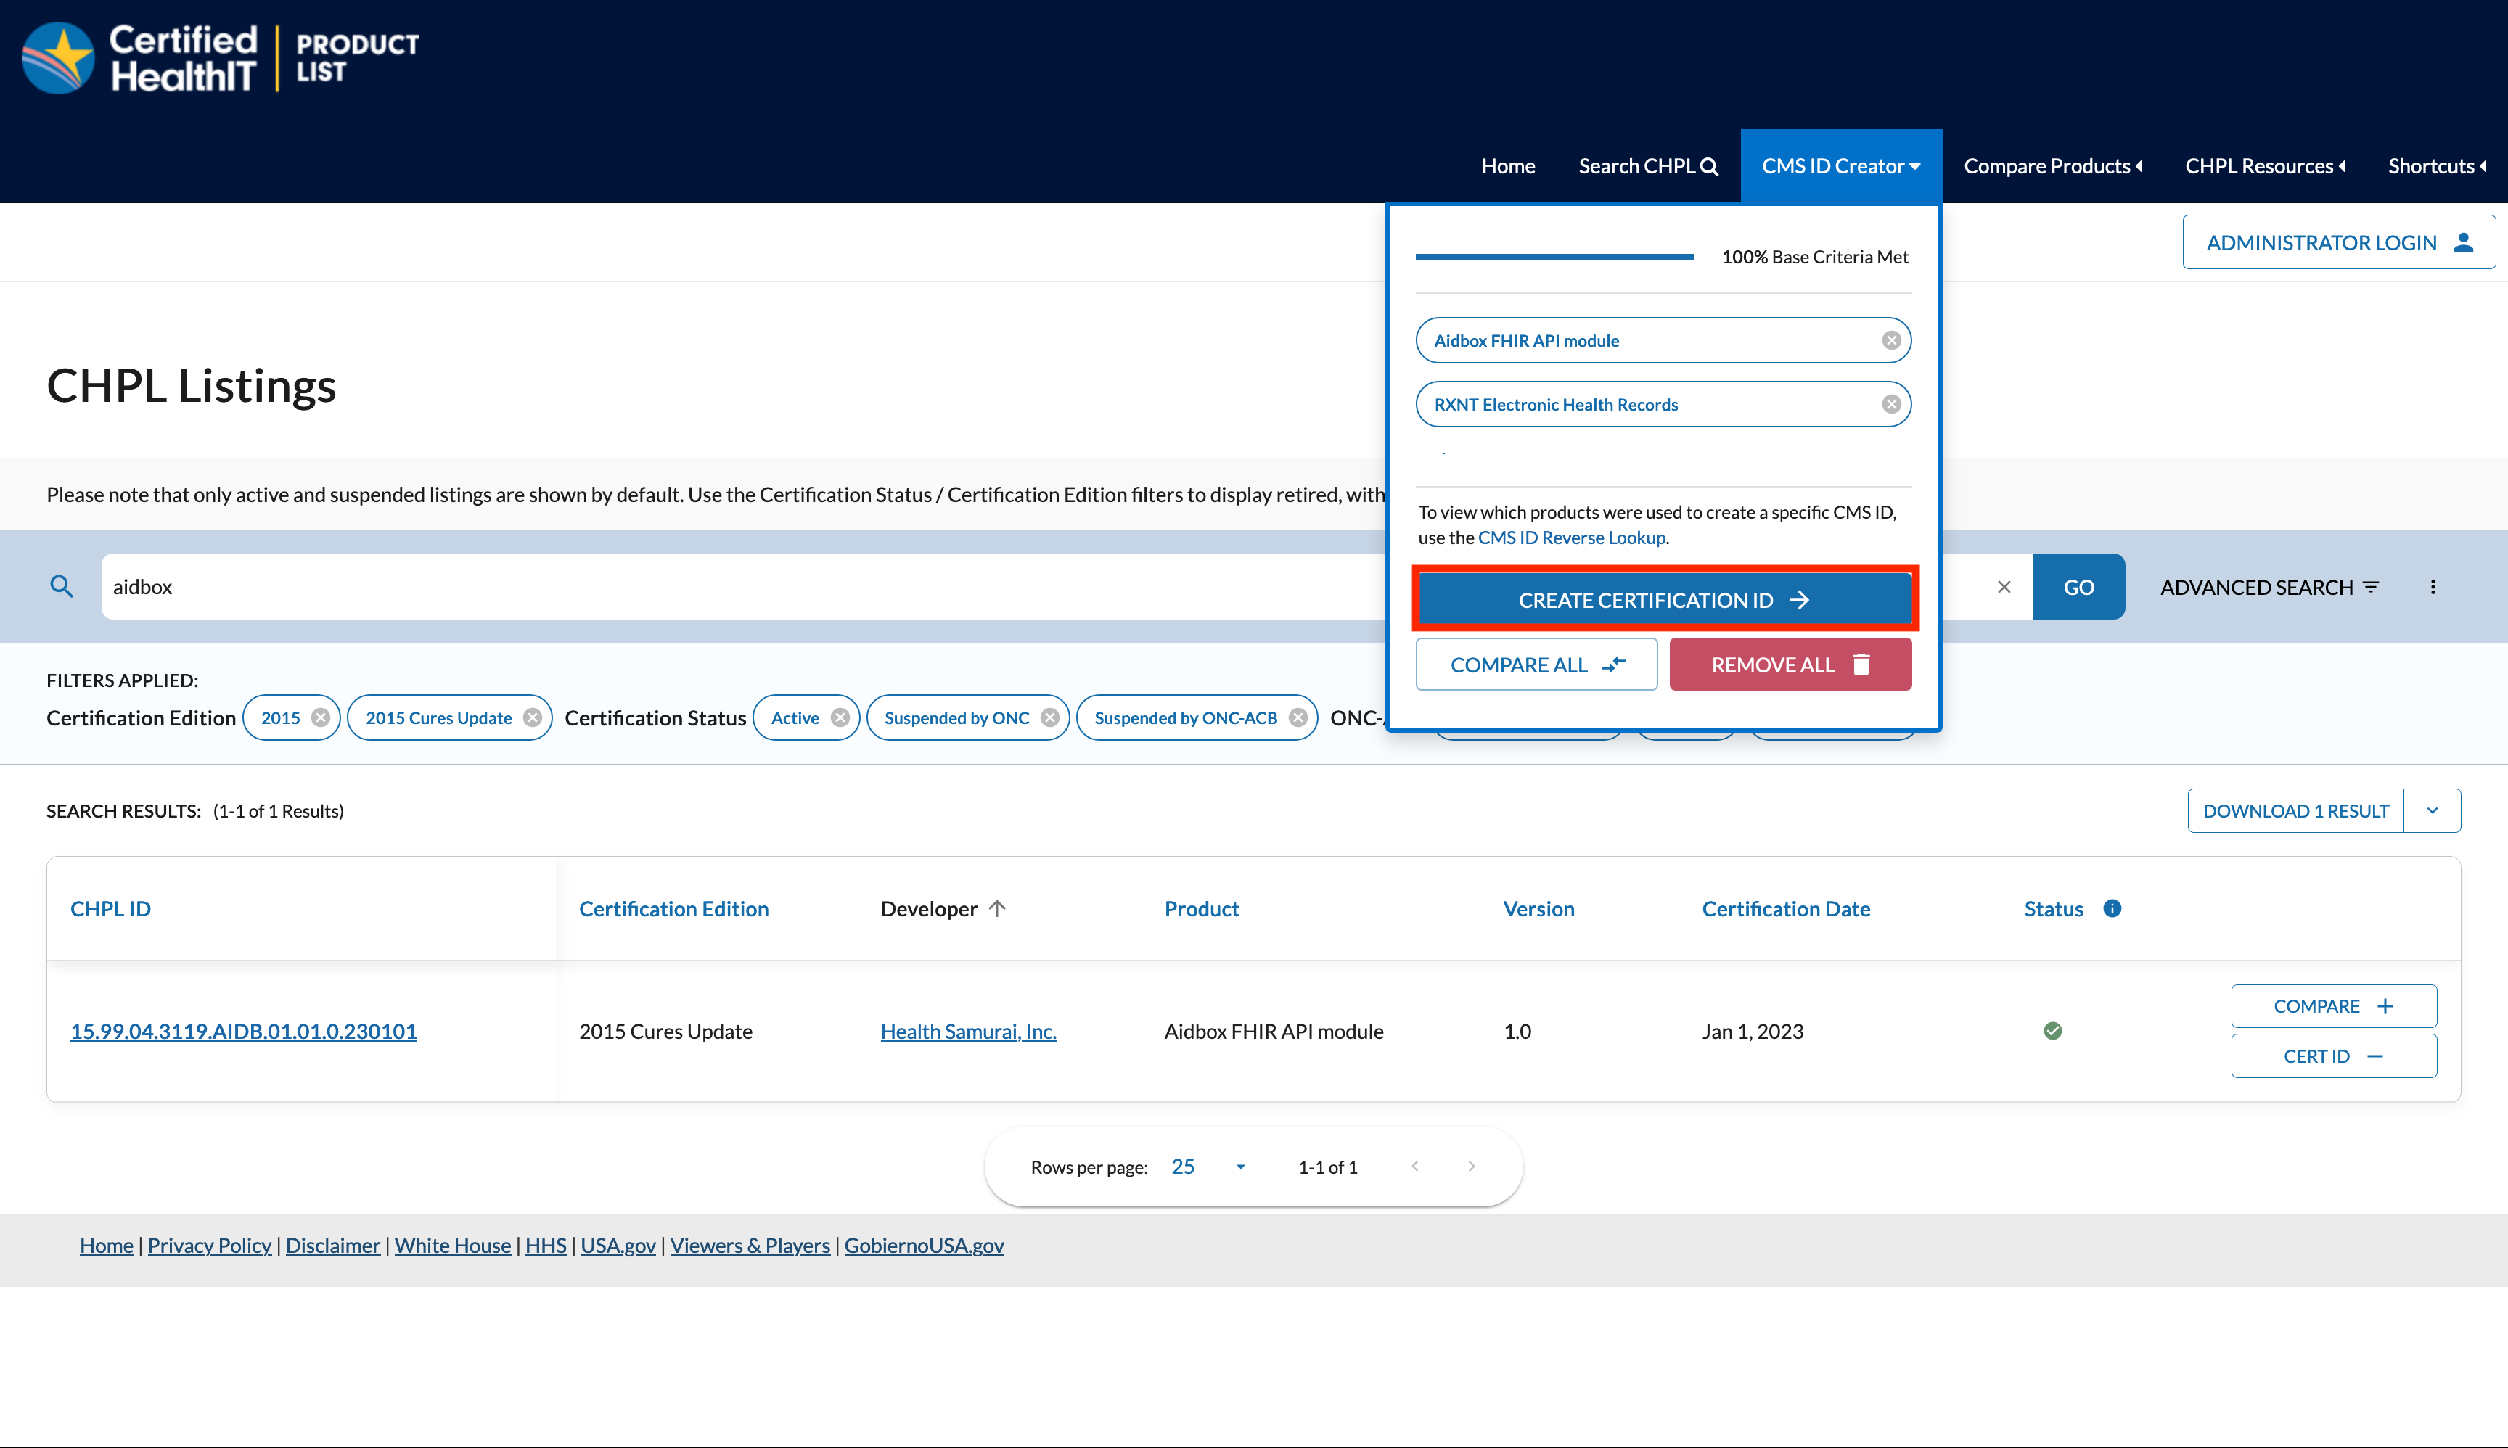Remove the Active status filter

point(840,718)
